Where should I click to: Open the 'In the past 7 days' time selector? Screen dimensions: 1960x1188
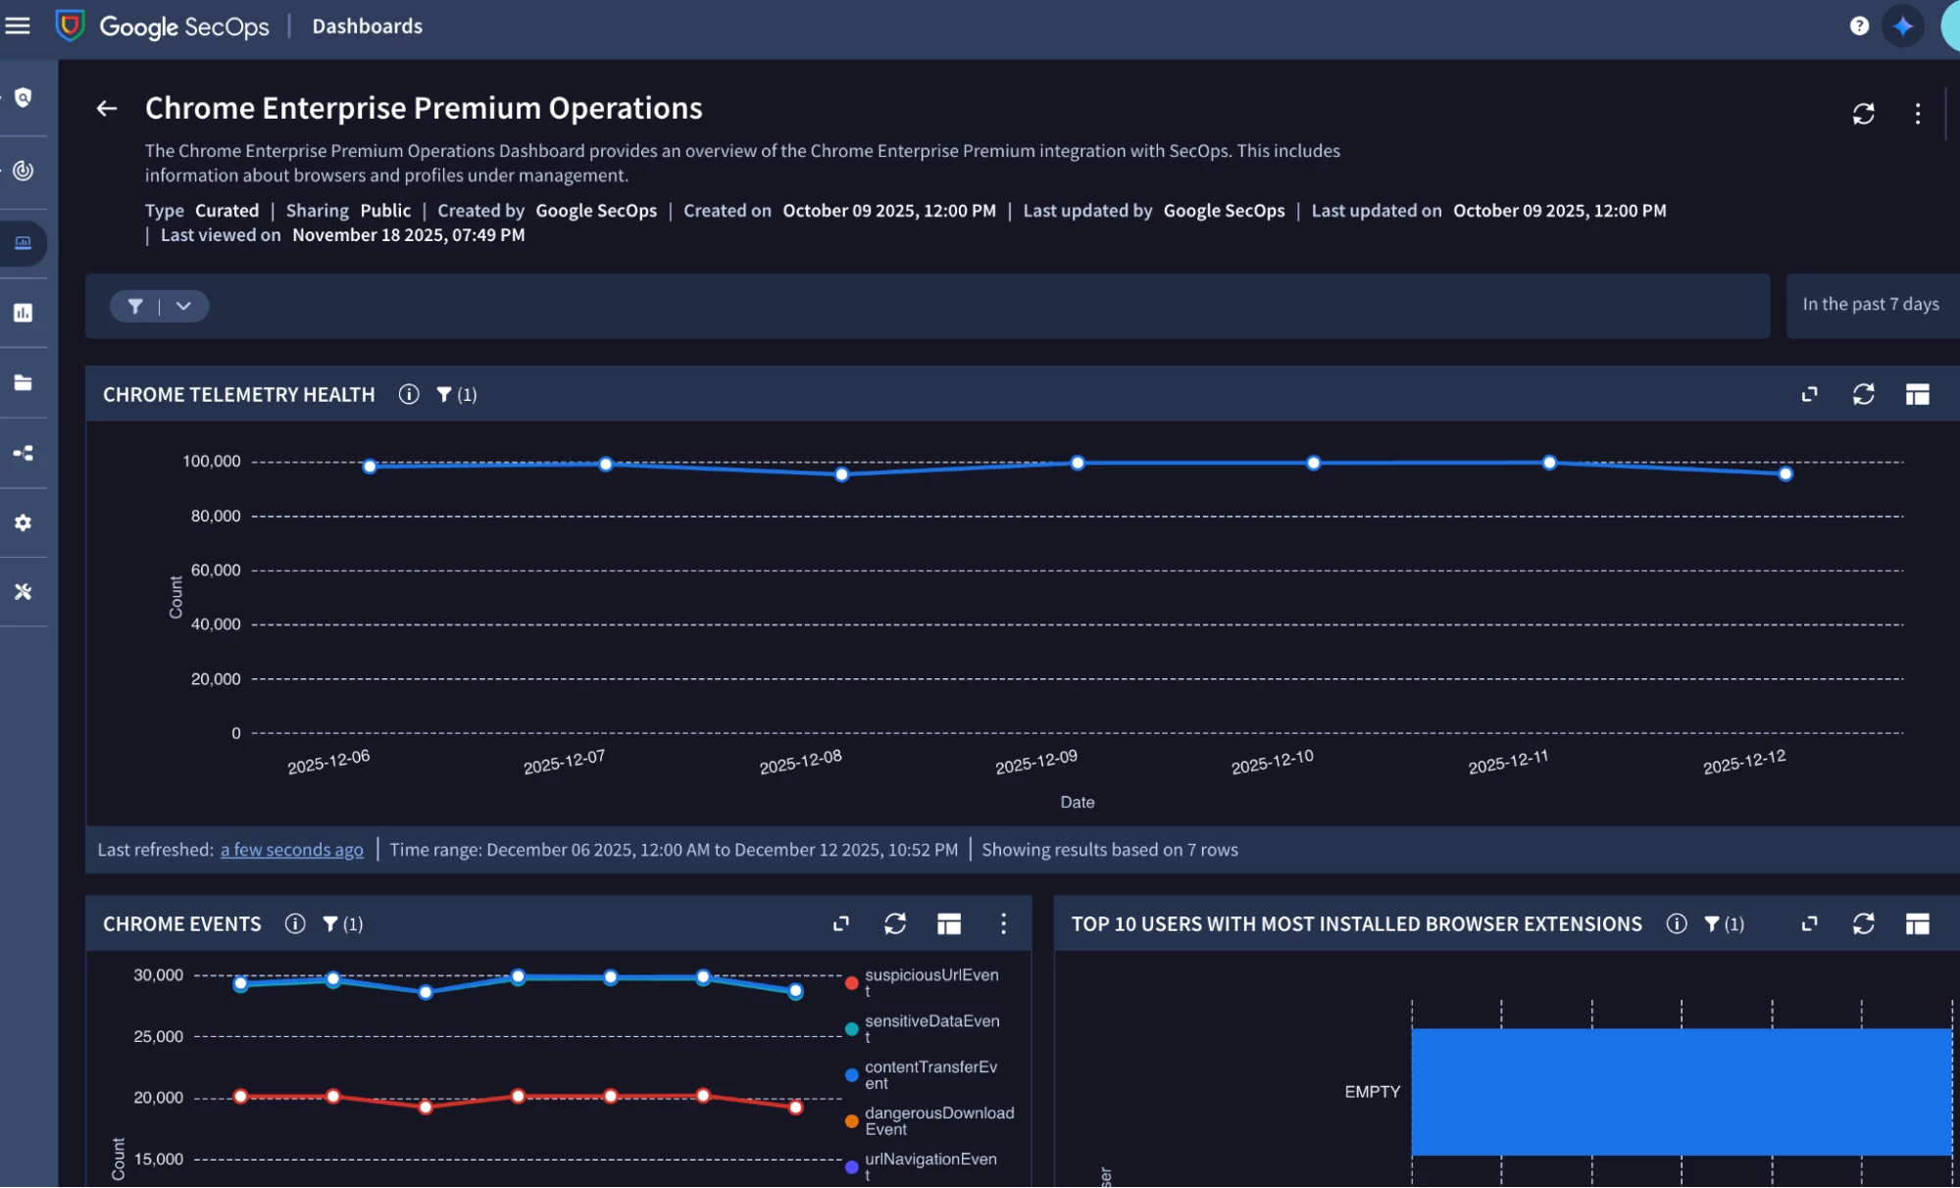click(x=1870, y=305)
